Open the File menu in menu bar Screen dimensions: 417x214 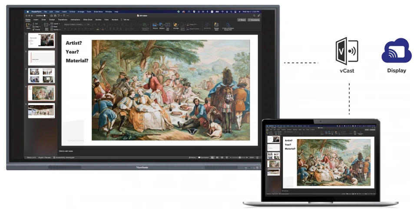pos(46,12)
